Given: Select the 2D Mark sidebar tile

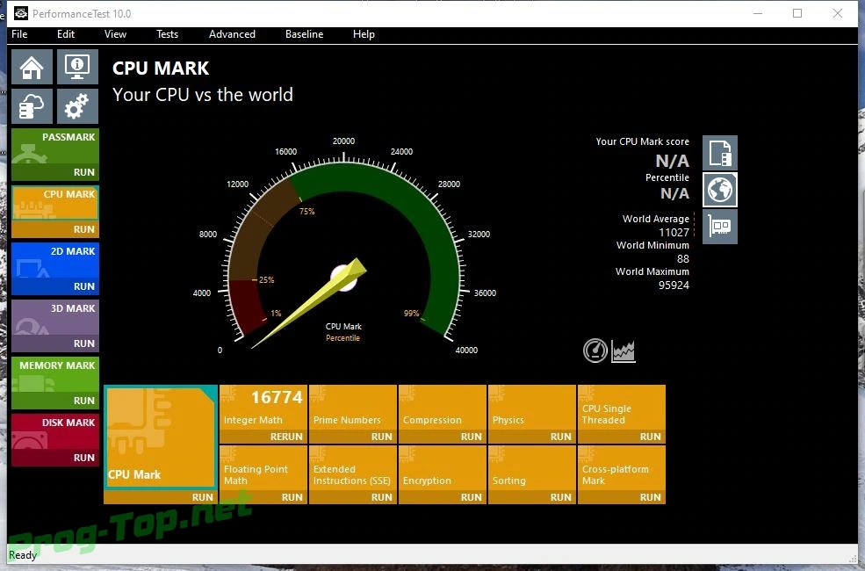Looking at the screenshot, I should (x=55, y=260).
